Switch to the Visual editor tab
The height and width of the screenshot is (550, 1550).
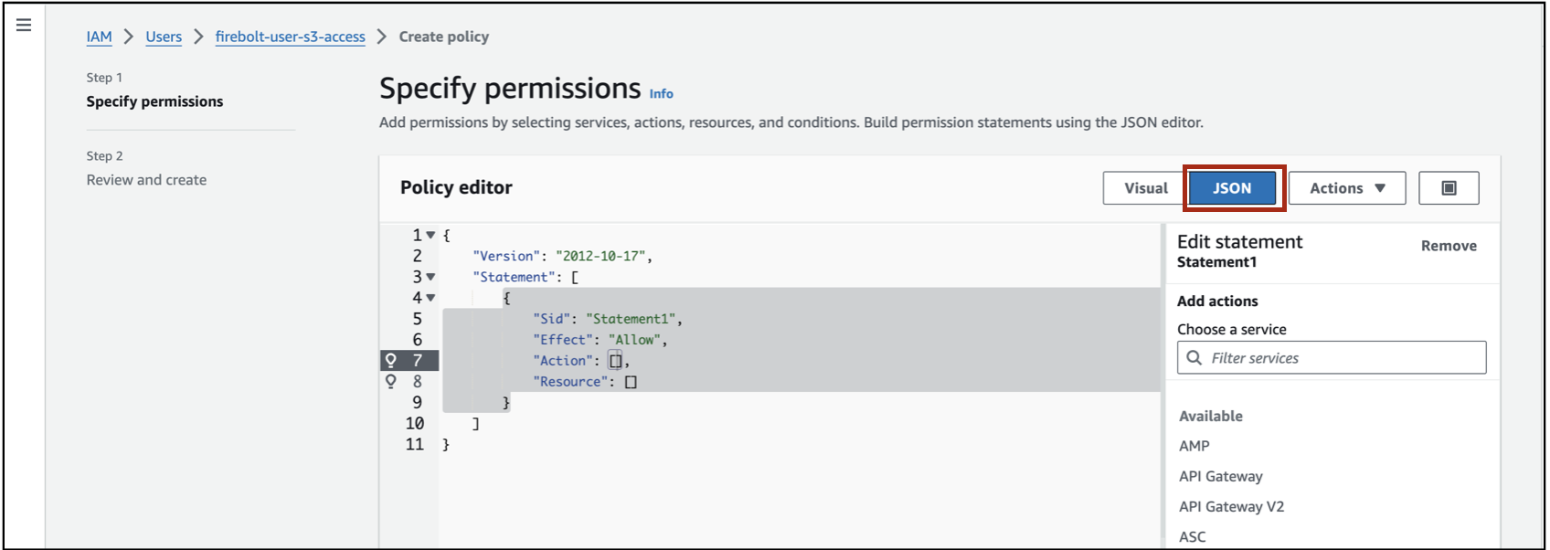1145,188
